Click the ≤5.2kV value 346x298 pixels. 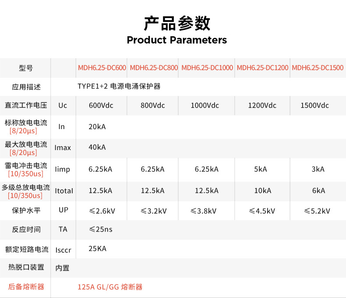click(x=317, y=211)
